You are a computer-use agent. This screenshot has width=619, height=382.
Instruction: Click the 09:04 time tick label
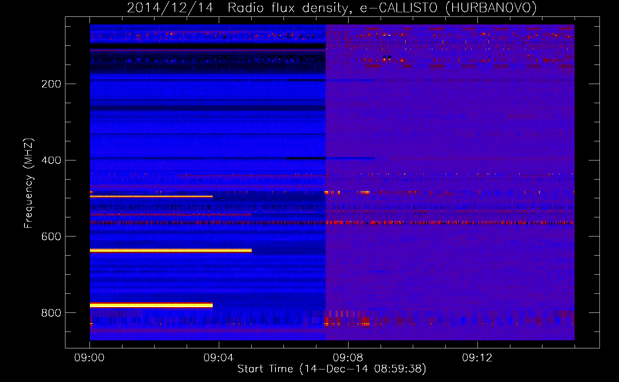[x=218, y=358]
